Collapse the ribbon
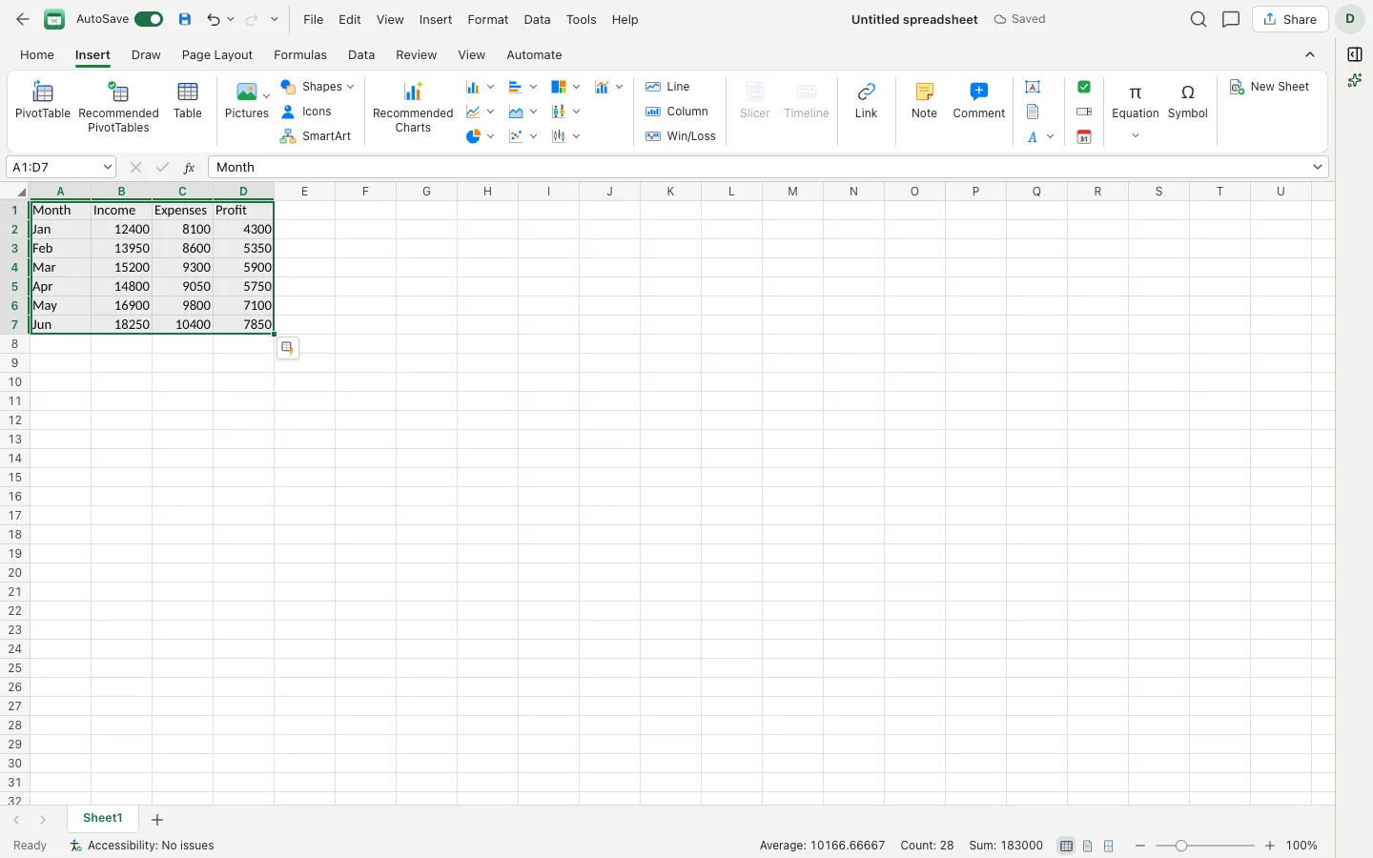The width and height of the screenshot is (1373, 858). (x=1310, y=54)
